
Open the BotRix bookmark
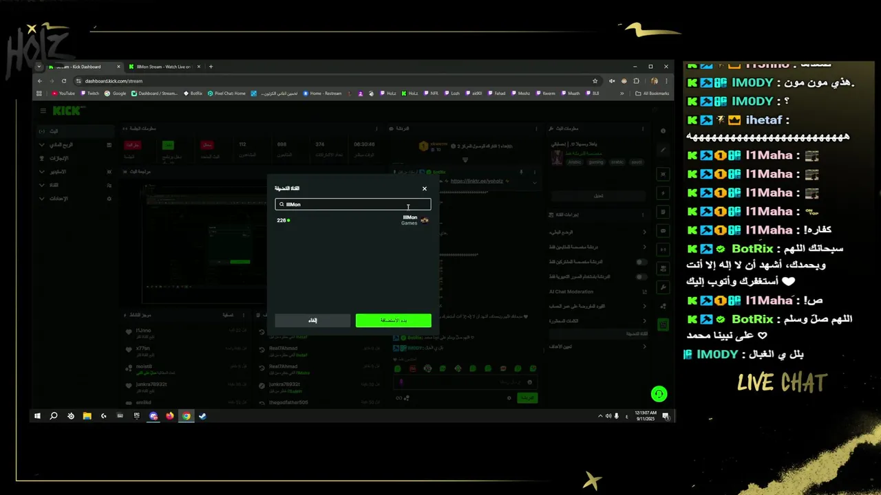tap(193, 93)
